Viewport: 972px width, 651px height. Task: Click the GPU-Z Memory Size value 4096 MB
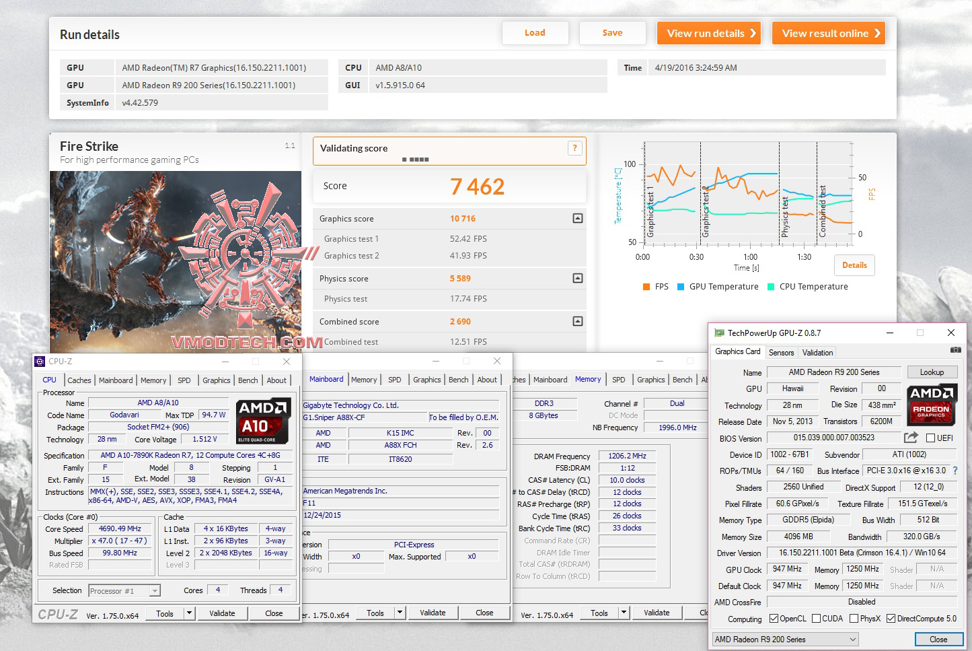click(x=798, y=537)
